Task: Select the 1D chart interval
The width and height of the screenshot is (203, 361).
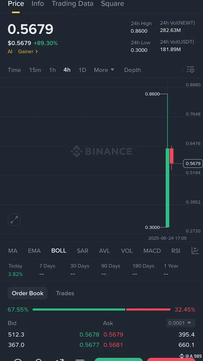Action: coord(82,70)
